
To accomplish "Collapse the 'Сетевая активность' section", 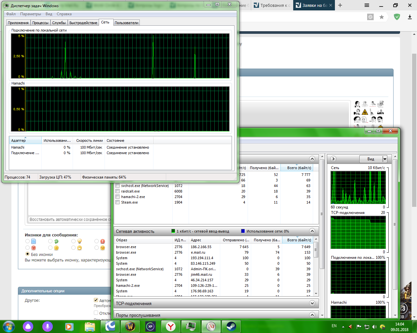I will click(x=312, y=231).
